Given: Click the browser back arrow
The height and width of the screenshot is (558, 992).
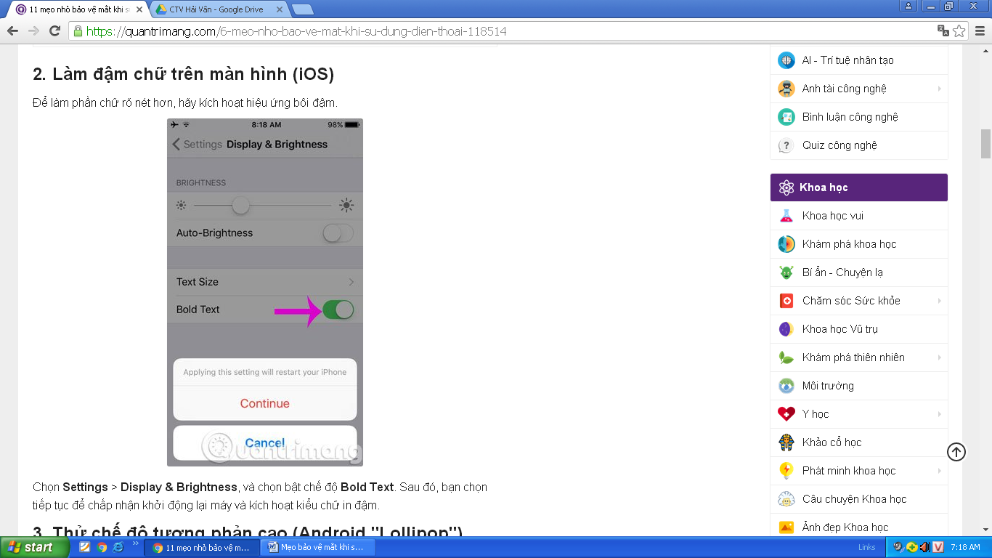Looking at the screenshot, I should tap(12, 31).
